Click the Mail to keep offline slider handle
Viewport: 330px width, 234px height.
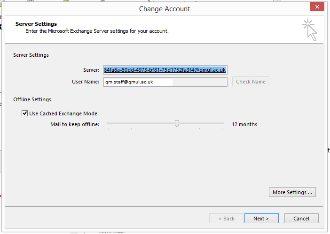tap(177, 123)
